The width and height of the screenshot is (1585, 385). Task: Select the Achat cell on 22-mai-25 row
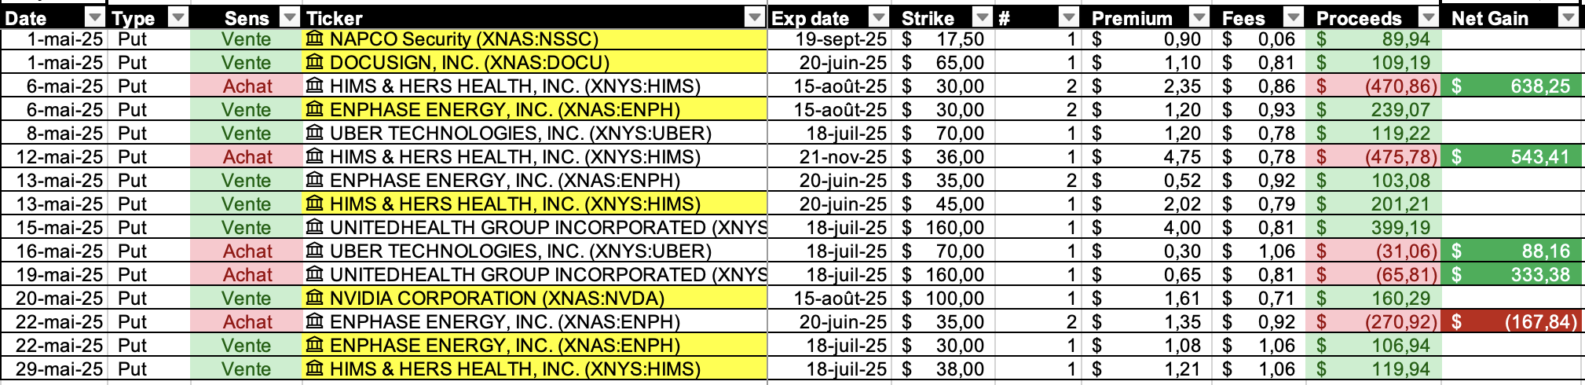(247, 321)
